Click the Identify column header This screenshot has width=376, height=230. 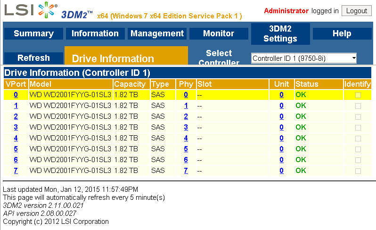click(x=357, y=84)
